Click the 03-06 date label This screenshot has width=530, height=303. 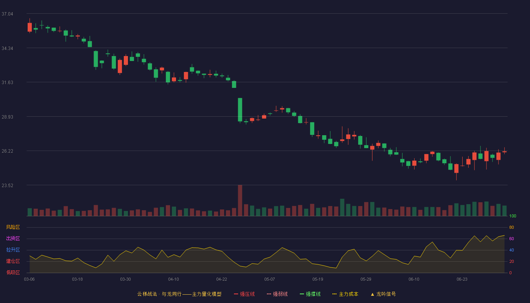29,279
